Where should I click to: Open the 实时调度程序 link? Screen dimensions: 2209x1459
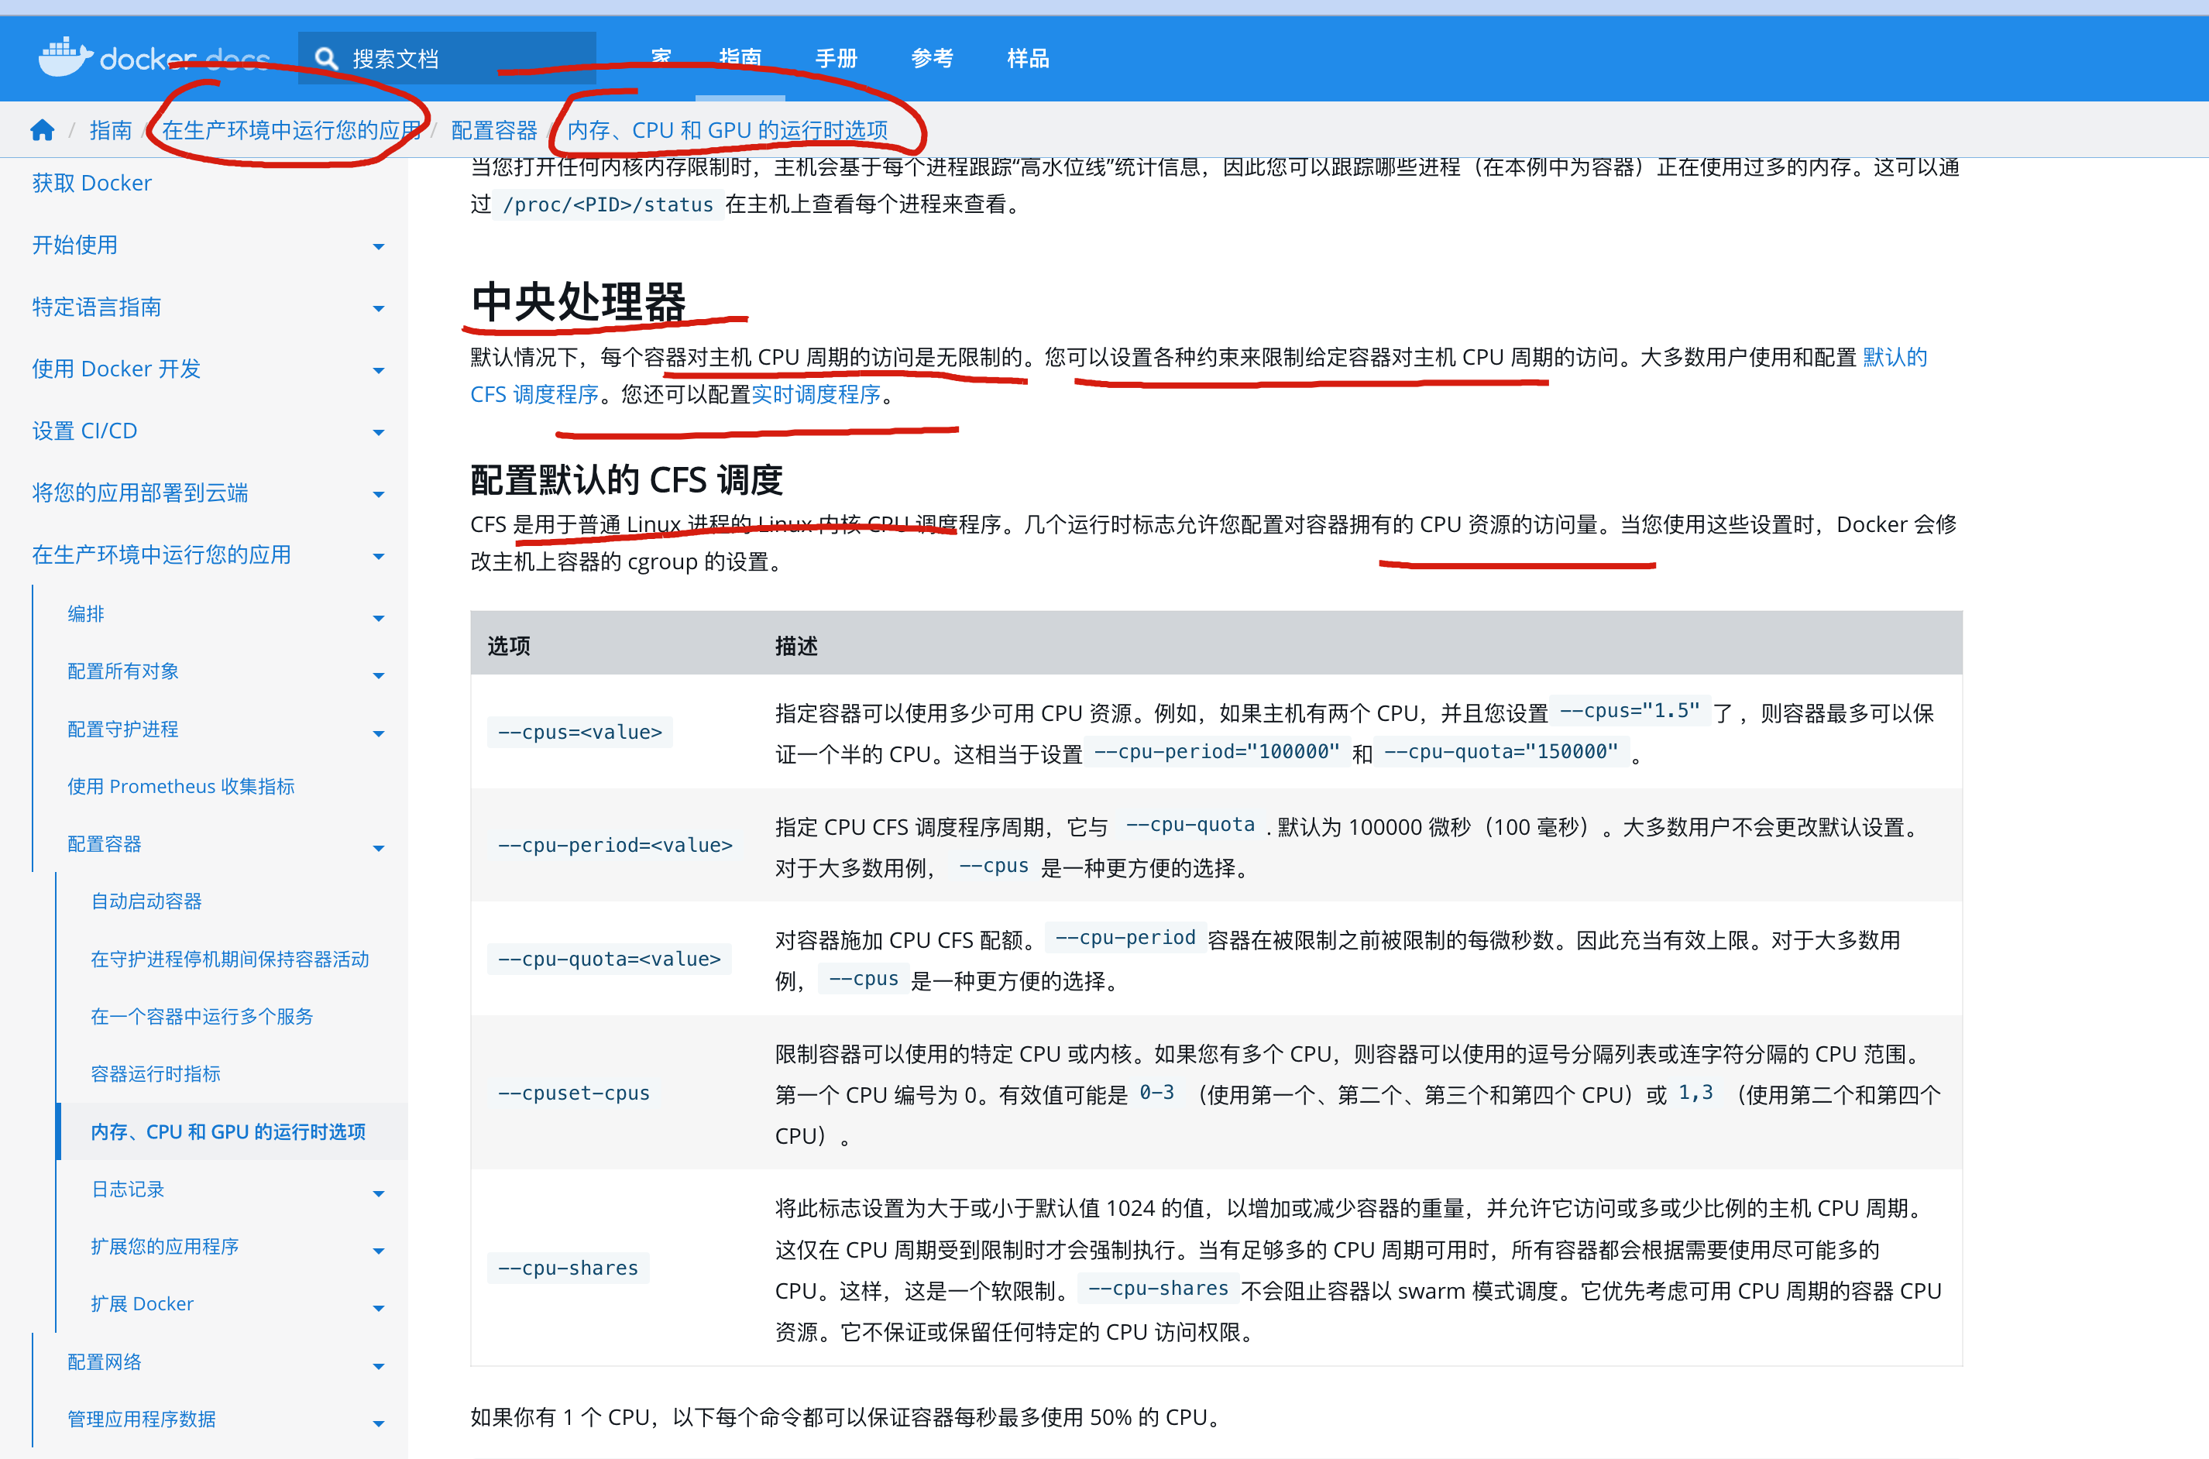[815, 394]
